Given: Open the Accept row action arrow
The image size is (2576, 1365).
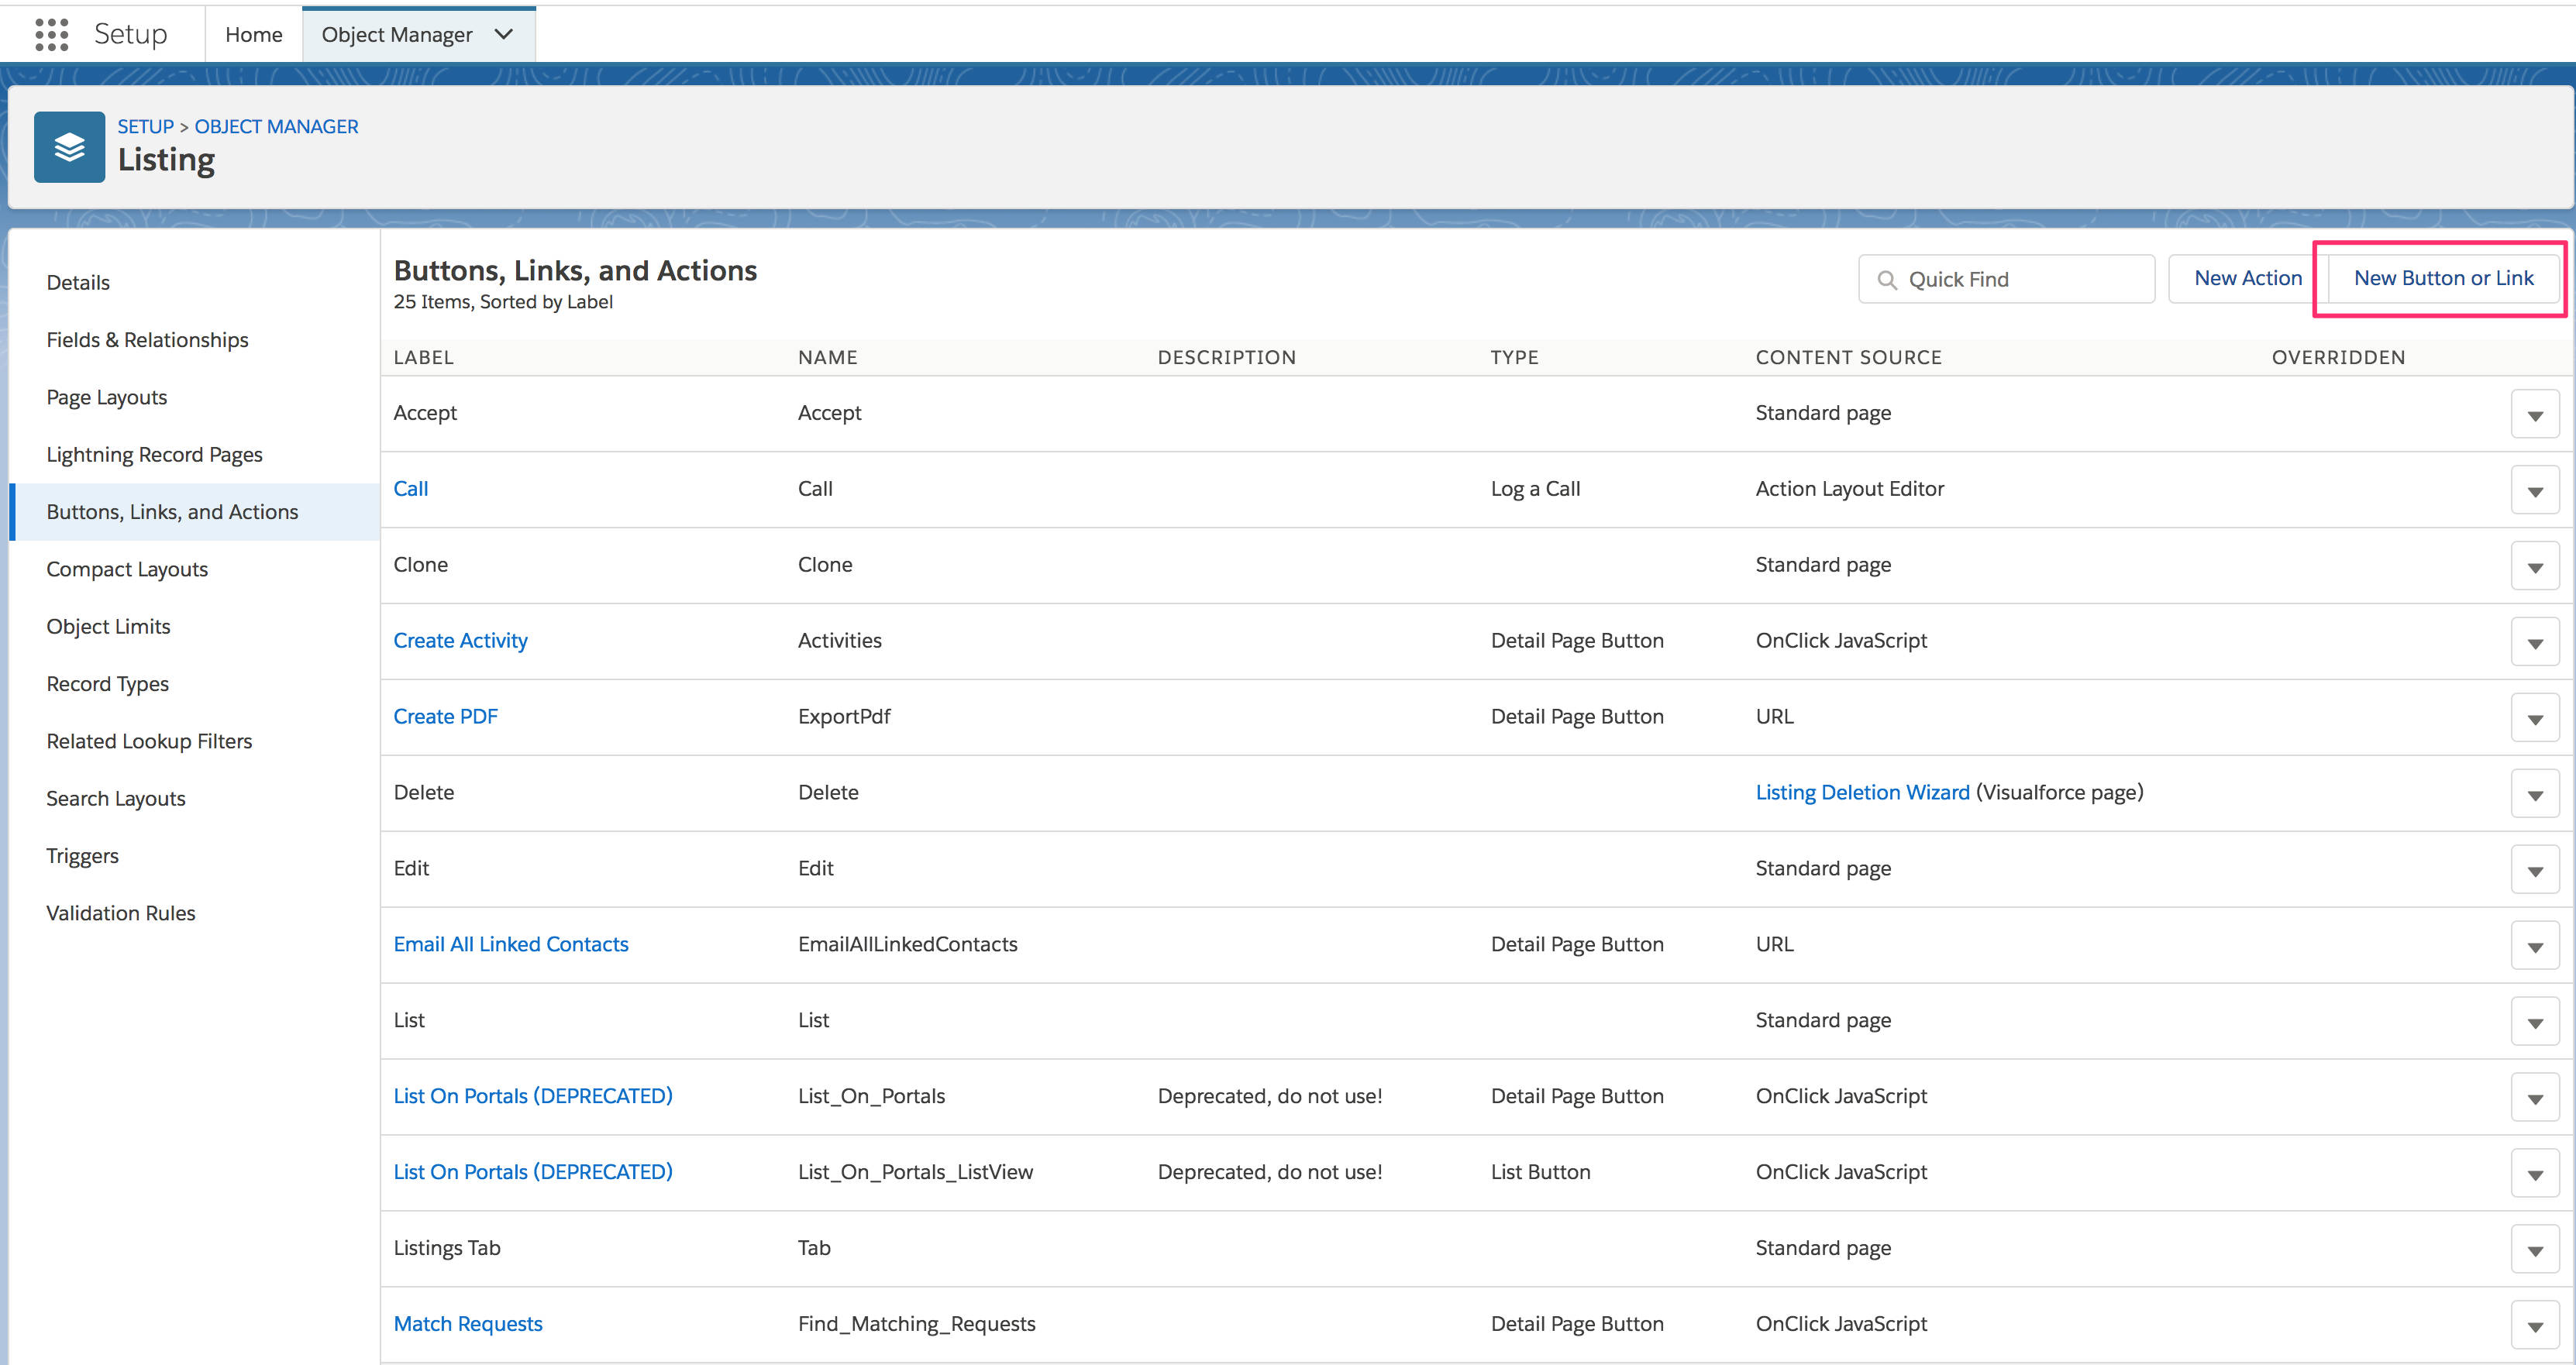Looking at the screenshot, I should click(x=2535, y=413).
